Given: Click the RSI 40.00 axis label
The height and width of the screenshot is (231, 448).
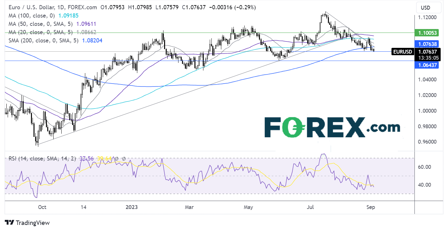Looking at the screenshot, I should click(x=424, y=185).
